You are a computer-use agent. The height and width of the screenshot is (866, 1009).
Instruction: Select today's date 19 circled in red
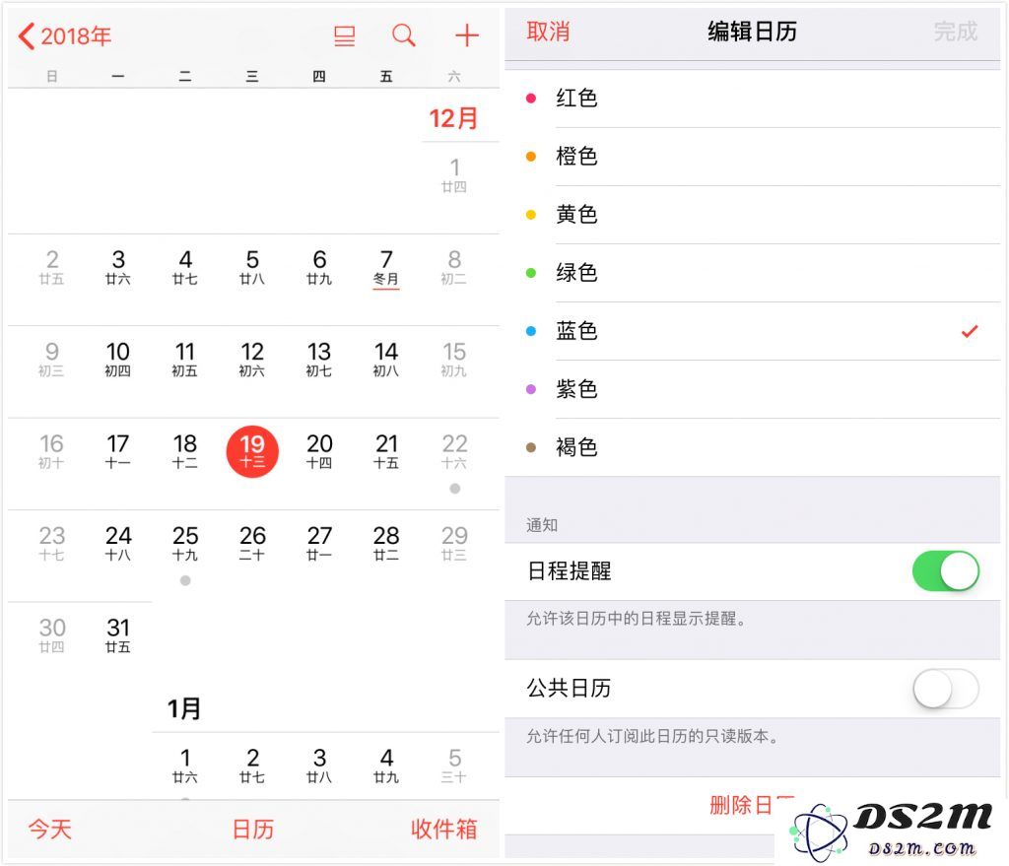(x=252, y=451)
